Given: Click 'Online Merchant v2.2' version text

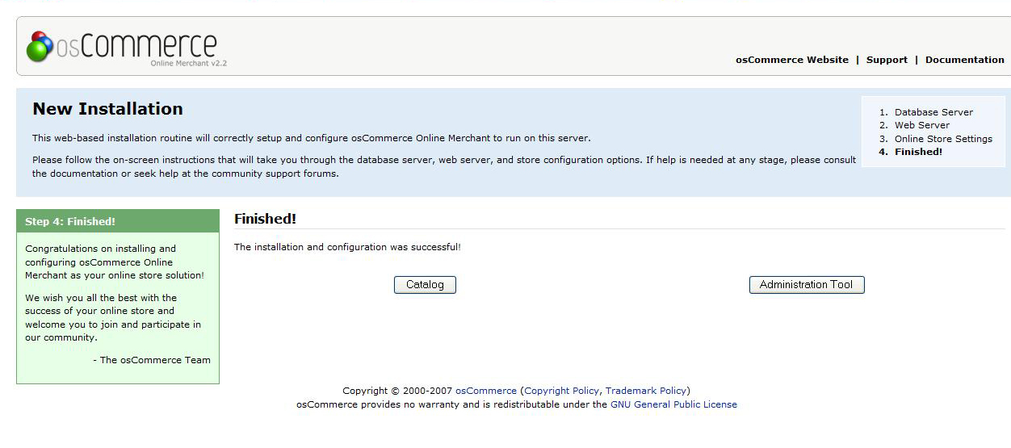Looking at the screenshot, I should point(188,63).
